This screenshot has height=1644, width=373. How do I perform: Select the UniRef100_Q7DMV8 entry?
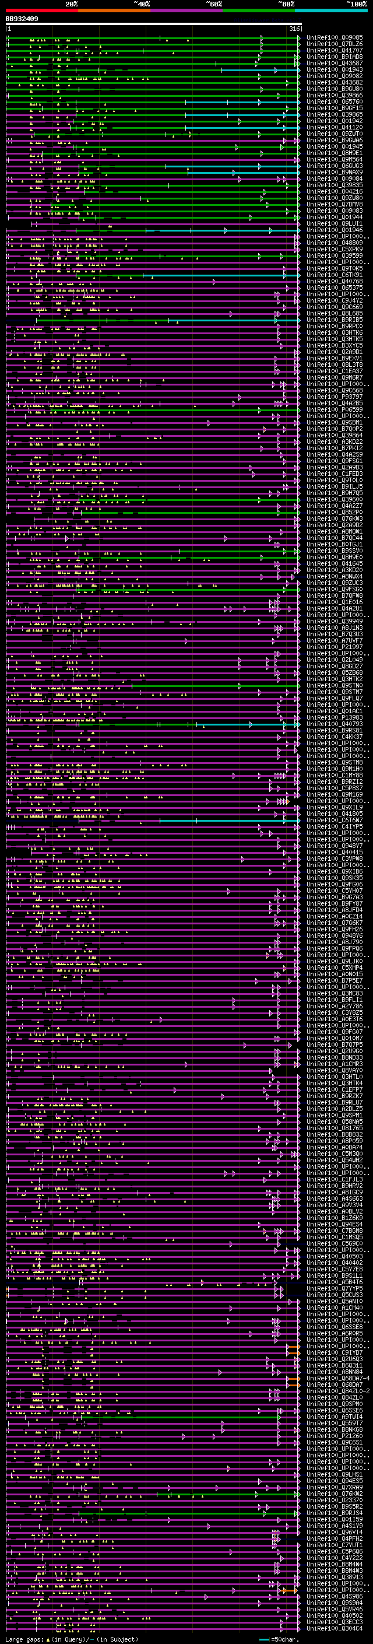pyautogui.click(x=334, y=204)
